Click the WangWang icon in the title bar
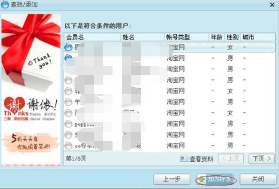Screen dimensions: 279x189 5,4
